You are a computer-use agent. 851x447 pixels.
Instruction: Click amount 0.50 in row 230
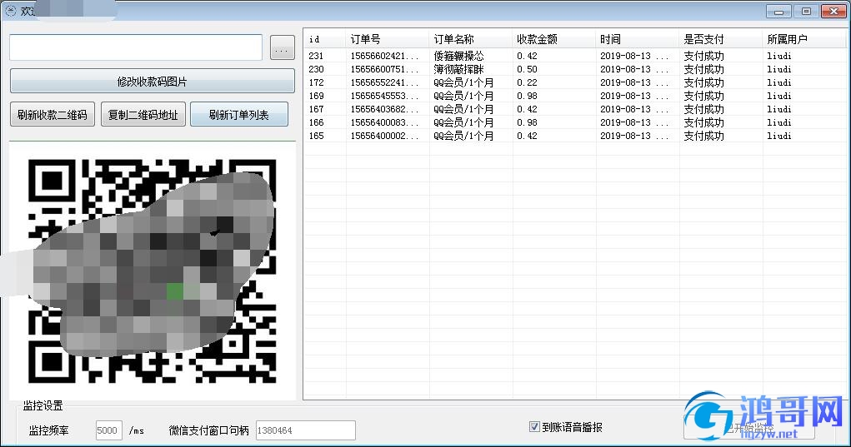[527, 69]
